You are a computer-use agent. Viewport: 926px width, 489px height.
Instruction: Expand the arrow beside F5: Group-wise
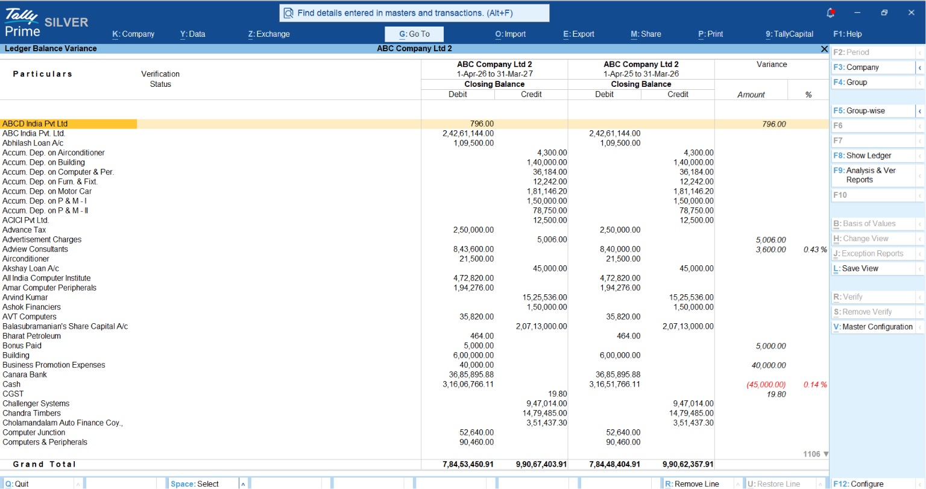tap(920, 112)
